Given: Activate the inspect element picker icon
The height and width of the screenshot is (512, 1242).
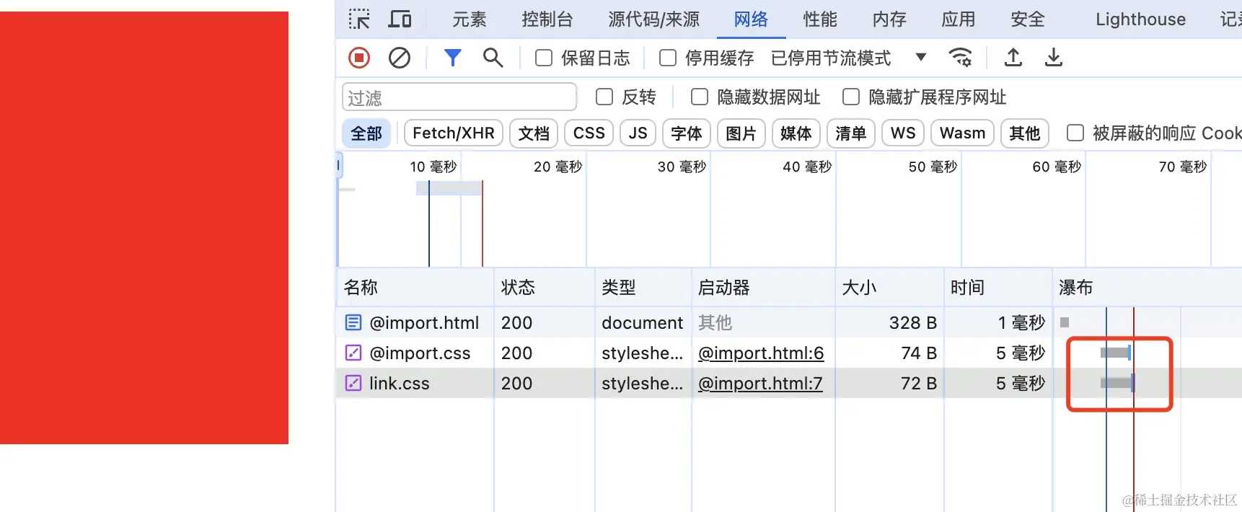Looking at the screenshot, I should 359,19.
